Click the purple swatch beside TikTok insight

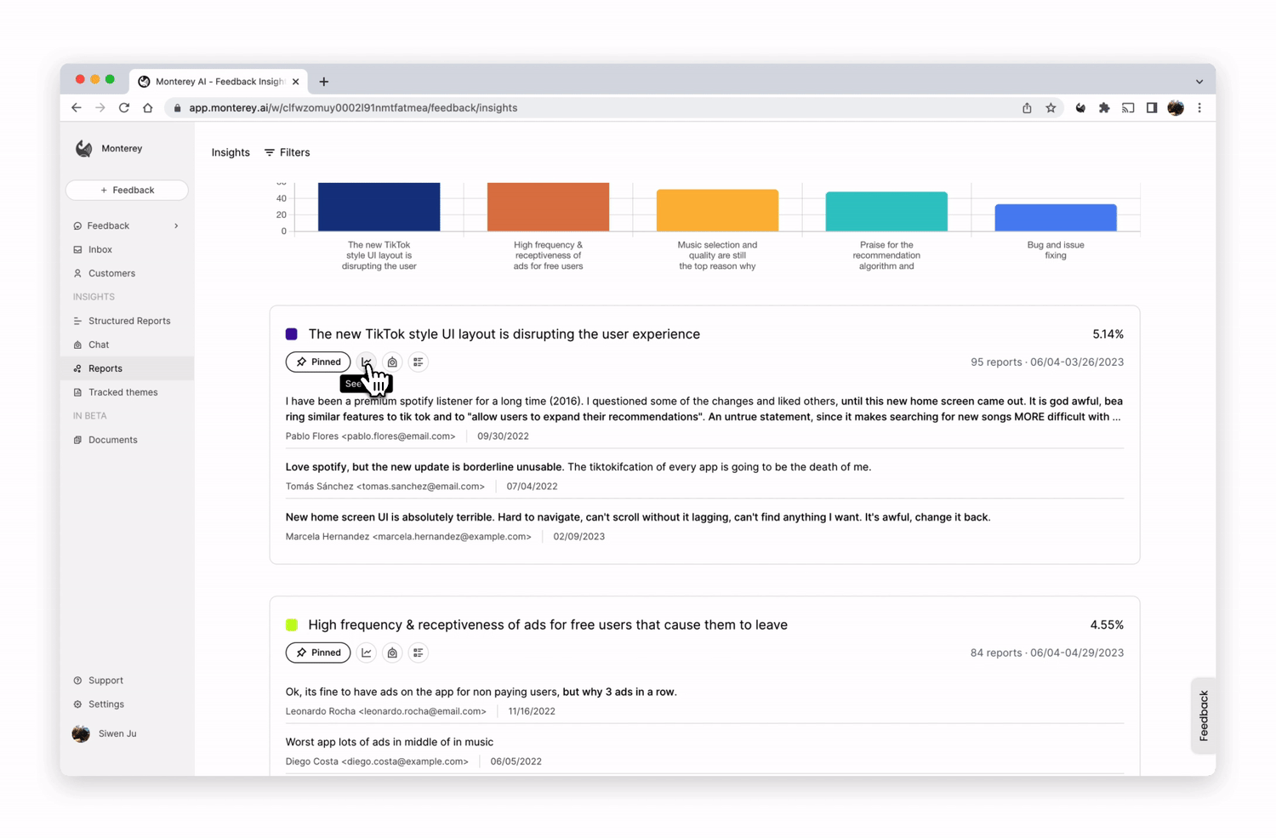(x=291, y=334)
